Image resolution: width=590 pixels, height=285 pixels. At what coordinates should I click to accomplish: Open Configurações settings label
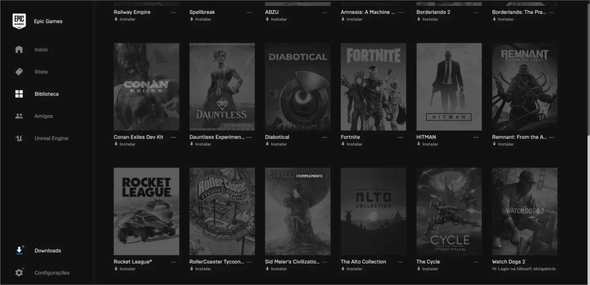tap(52, 273)
